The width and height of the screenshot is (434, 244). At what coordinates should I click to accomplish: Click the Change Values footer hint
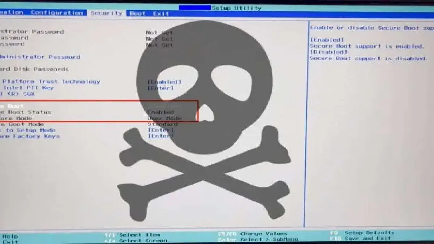[253, 234]
